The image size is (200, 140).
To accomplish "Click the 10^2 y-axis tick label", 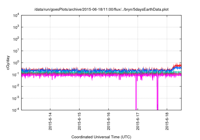I will coord(16,39).
